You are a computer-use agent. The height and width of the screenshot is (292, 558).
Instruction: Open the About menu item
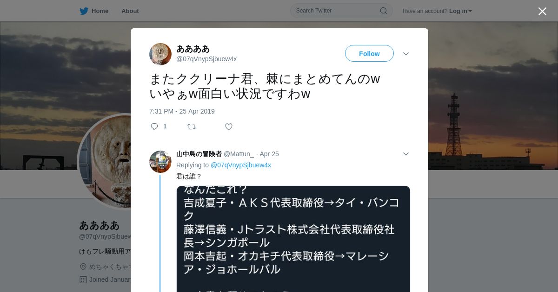pyautogui.click(x=130, y=11)
